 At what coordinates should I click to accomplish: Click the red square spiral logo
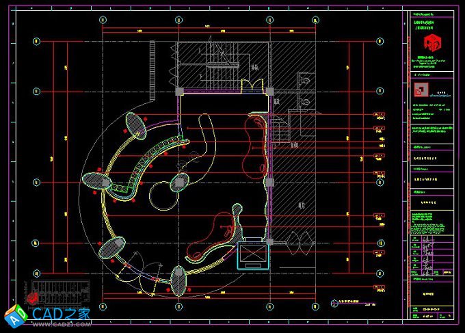(420, 90)
